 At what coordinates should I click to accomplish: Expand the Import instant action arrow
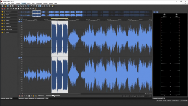pos(2,15)
